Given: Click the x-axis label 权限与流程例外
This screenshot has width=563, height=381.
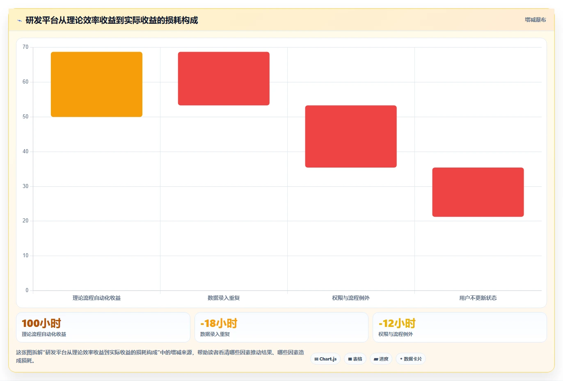Looking at the screenshot, I should pos(351,298).
